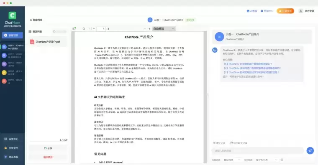Open the auto-detect language dropdown
318x165 pixels.
pos(232,160)
